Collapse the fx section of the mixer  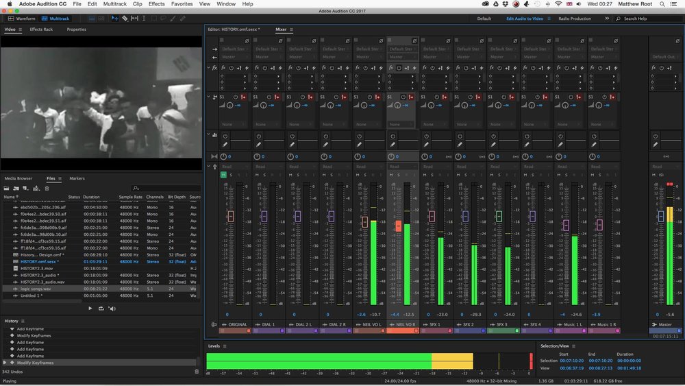(208, 68)
